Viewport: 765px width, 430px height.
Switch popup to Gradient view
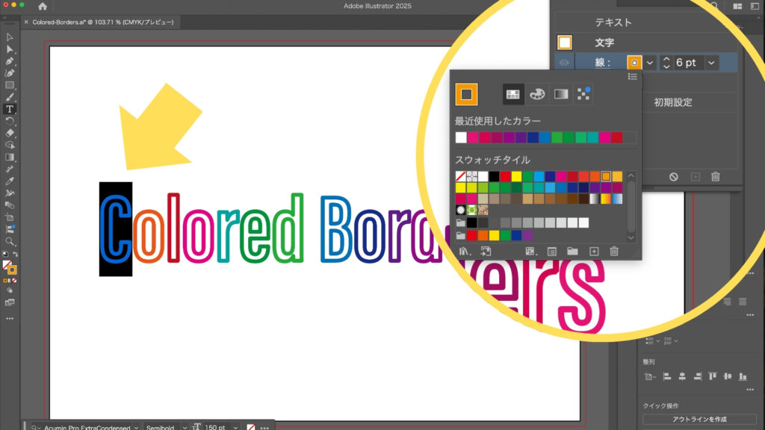(x=561, y=94)
